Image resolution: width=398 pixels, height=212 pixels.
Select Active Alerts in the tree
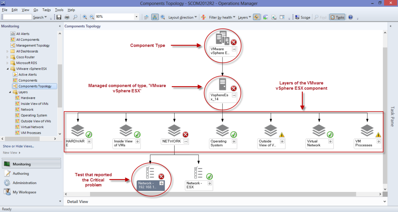(x=27, y=74)
